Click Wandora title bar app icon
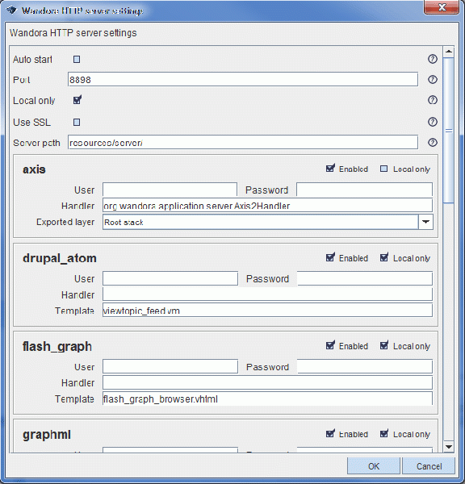 (x=11, y=10)
